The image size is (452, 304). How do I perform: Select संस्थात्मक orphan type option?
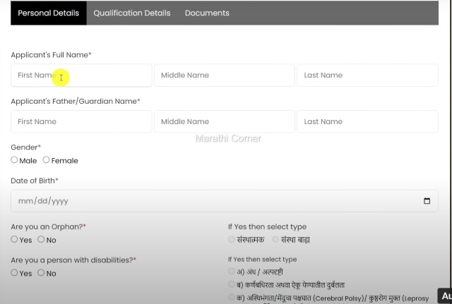pyautogui.click(x=231, y=239)
